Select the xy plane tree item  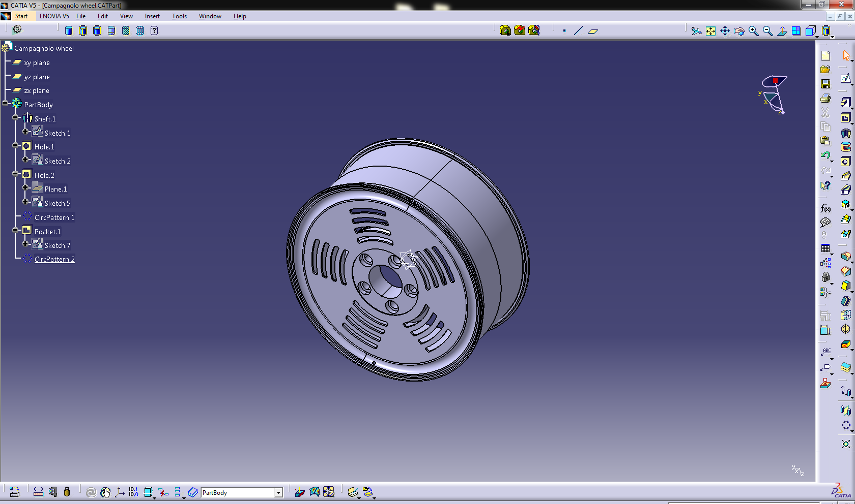pos(37,63)
